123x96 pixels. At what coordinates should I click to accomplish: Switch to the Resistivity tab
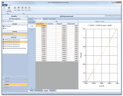pos(45,19)
